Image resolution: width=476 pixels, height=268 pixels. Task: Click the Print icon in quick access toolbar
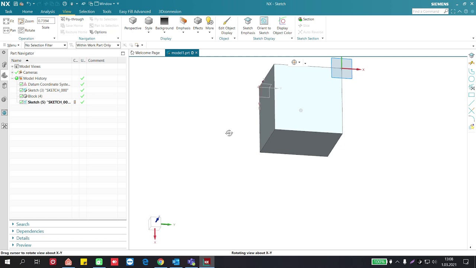click(65, 4)
